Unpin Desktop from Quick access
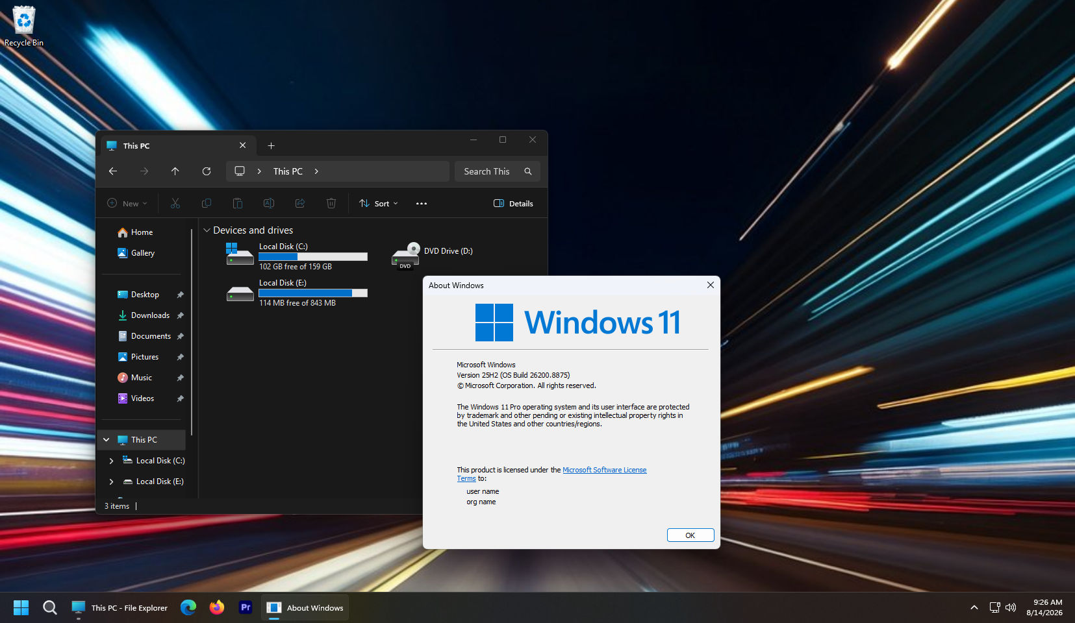Image resolution: width=1075 pixels, height=623 pixels. pos(181,295)
